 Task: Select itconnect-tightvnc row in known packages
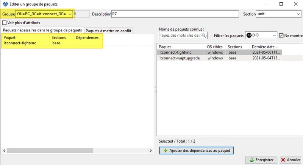point(219,52)
